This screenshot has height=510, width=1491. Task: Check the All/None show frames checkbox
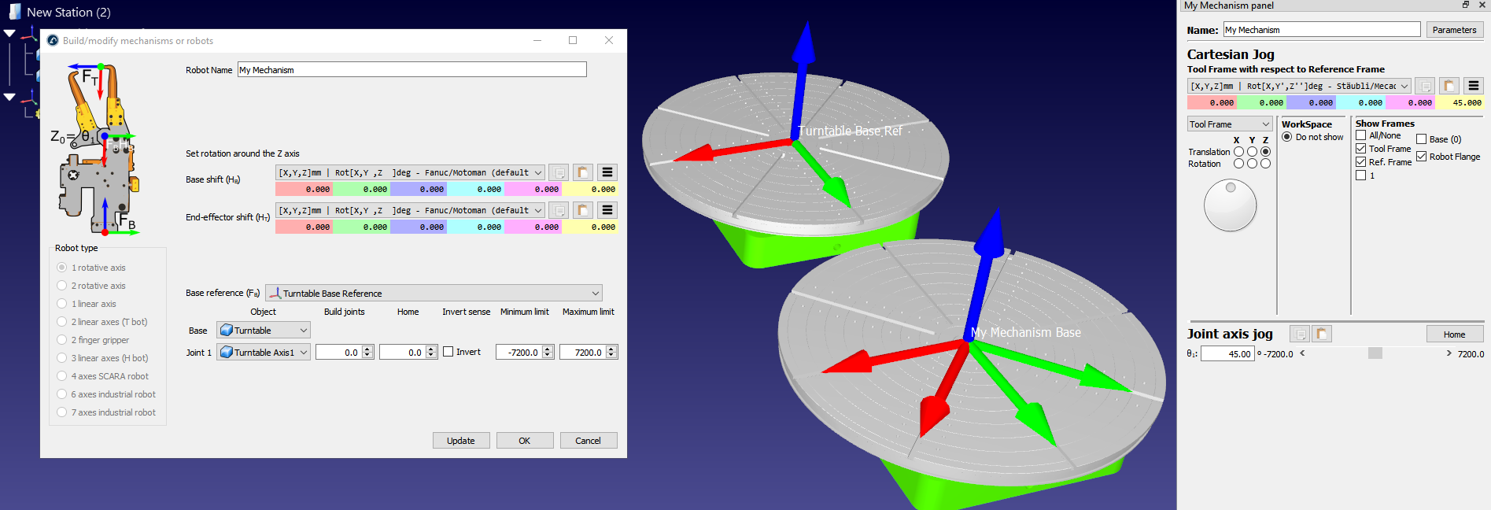pyautogui.click(x=1361, y=135)
